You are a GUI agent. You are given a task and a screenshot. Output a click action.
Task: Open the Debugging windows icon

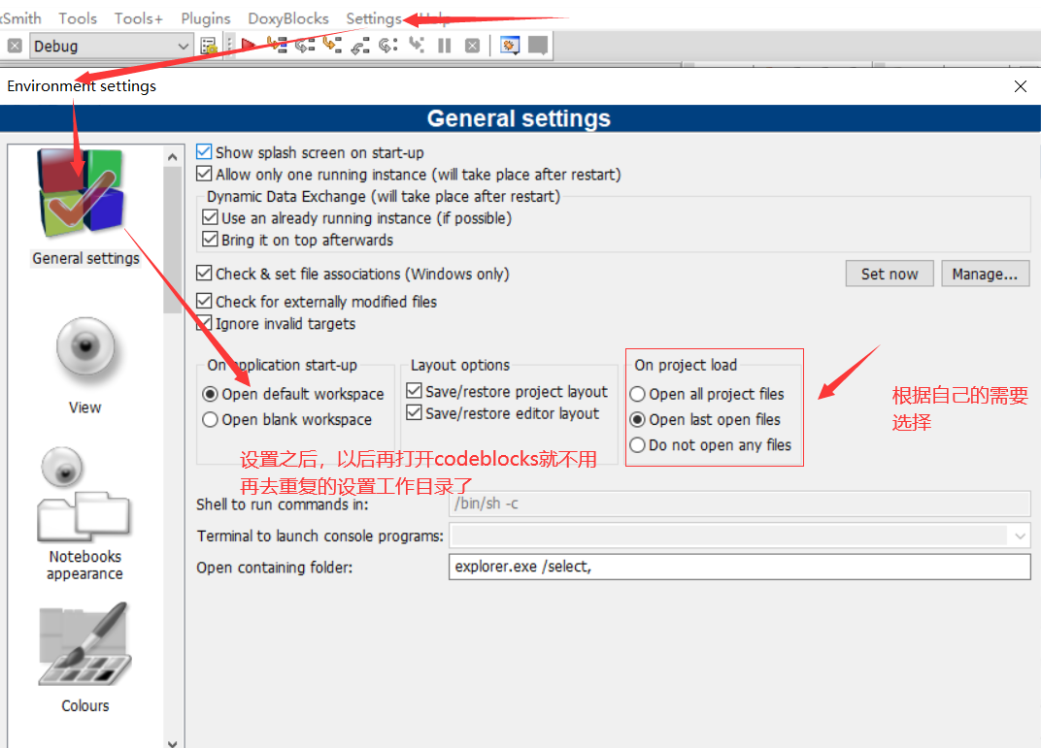point(509,45)
